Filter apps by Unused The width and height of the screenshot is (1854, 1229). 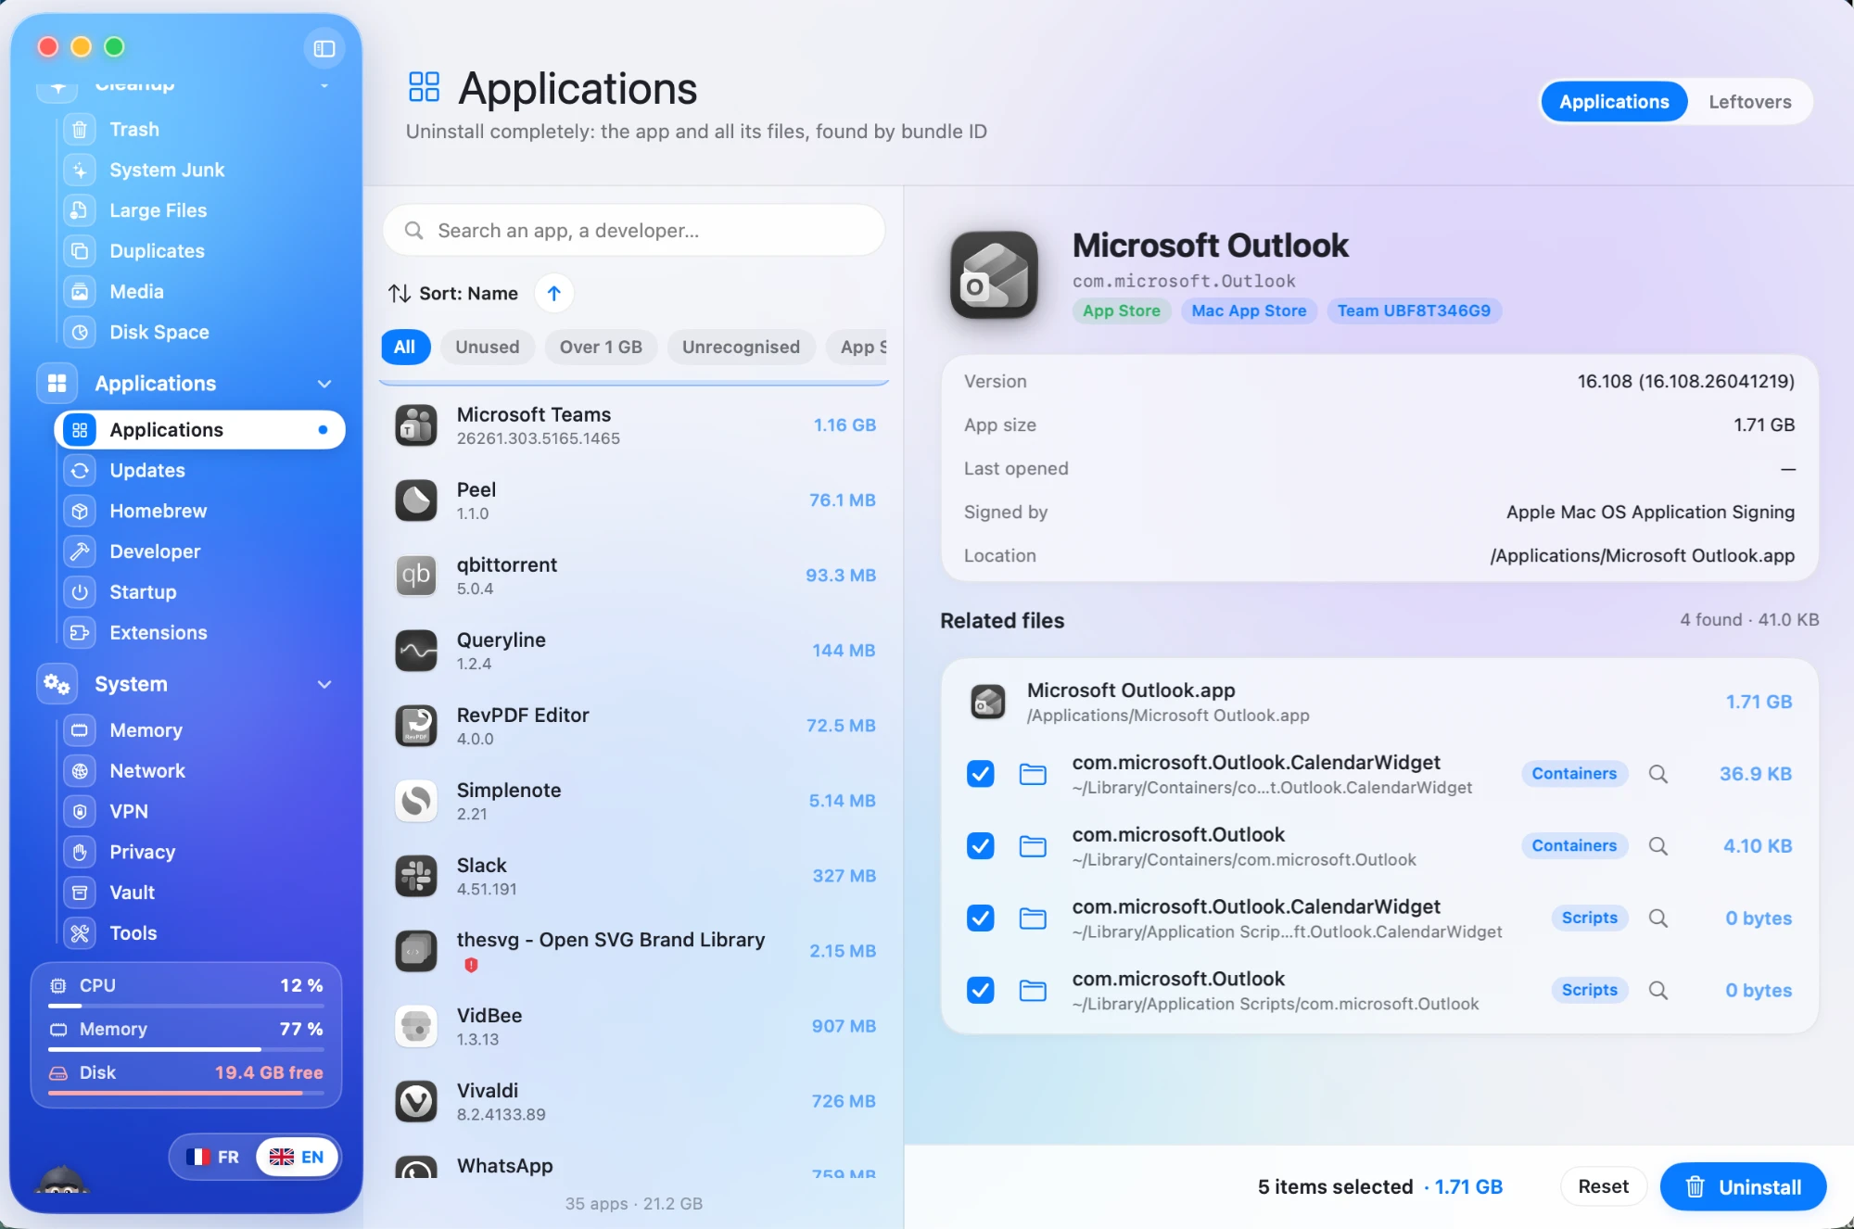(x=488, y=348)
